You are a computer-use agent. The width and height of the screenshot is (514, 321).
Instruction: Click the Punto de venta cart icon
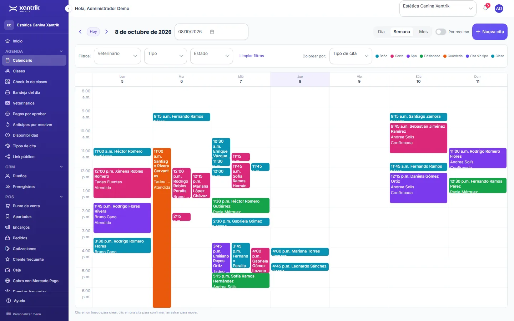[7, 206]
